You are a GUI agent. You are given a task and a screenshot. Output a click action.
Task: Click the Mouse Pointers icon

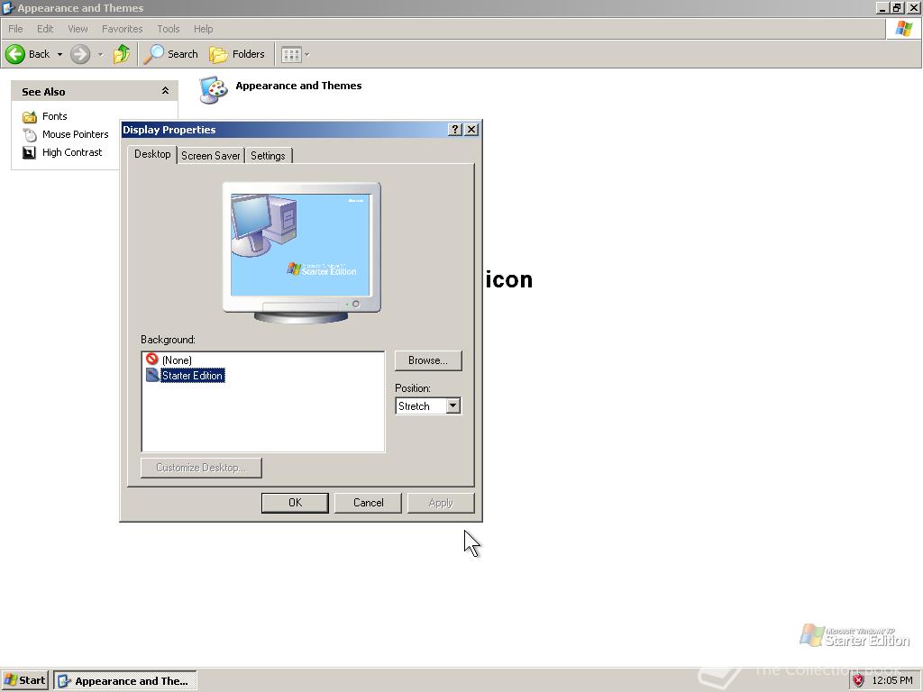point(30,135)
